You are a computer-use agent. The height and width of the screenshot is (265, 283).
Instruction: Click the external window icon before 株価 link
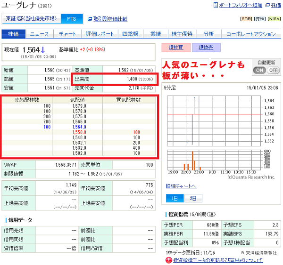tap(267, 5)
